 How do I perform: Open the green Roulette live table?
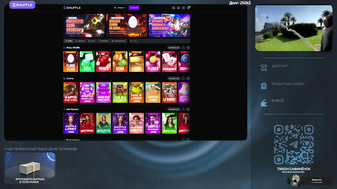point(104,123)
